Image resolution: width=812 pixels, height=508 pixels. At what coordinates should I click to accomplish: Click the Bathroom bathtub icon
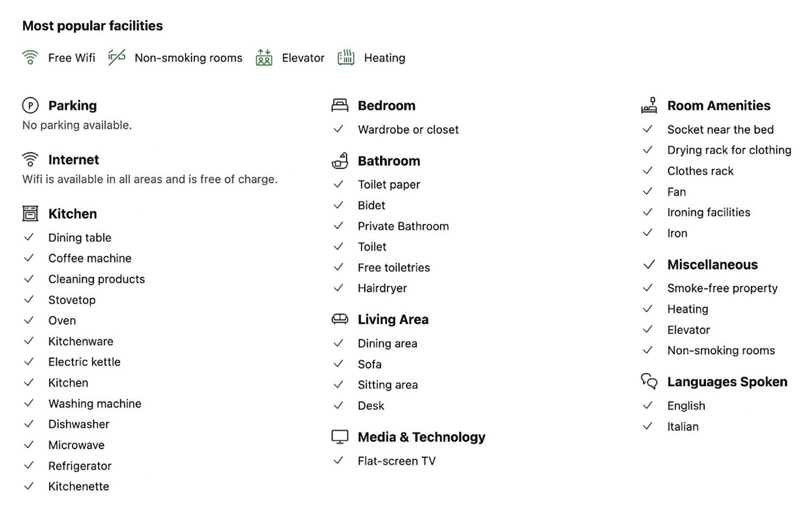click(x=340, y=161)
